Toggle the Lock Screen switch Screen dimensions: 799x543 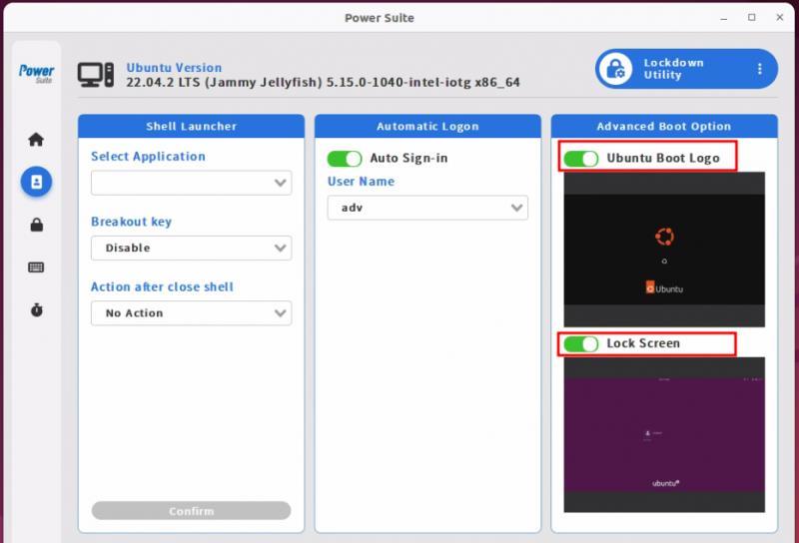[581, 343]
